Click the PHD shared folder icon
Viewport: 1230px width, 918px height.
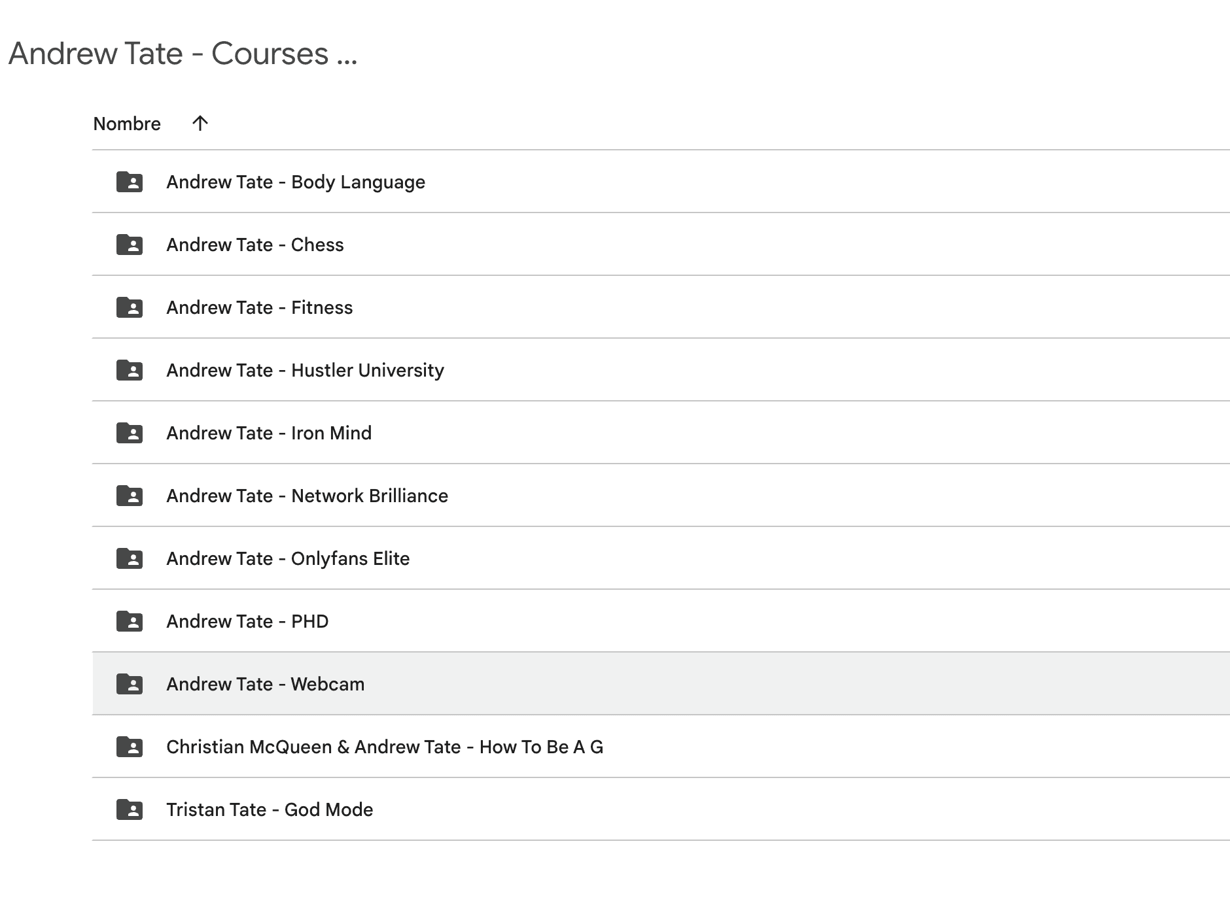point(130,621)
